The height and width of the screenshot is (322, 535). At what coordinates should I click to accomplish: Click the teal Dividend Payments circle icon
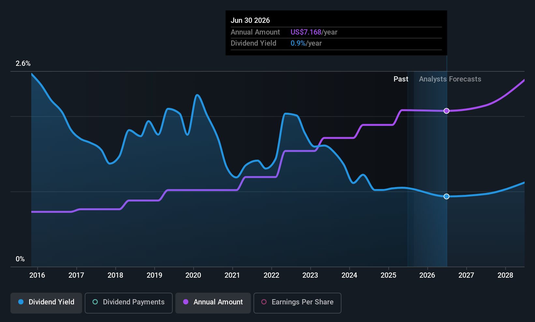tap(95, 302)
